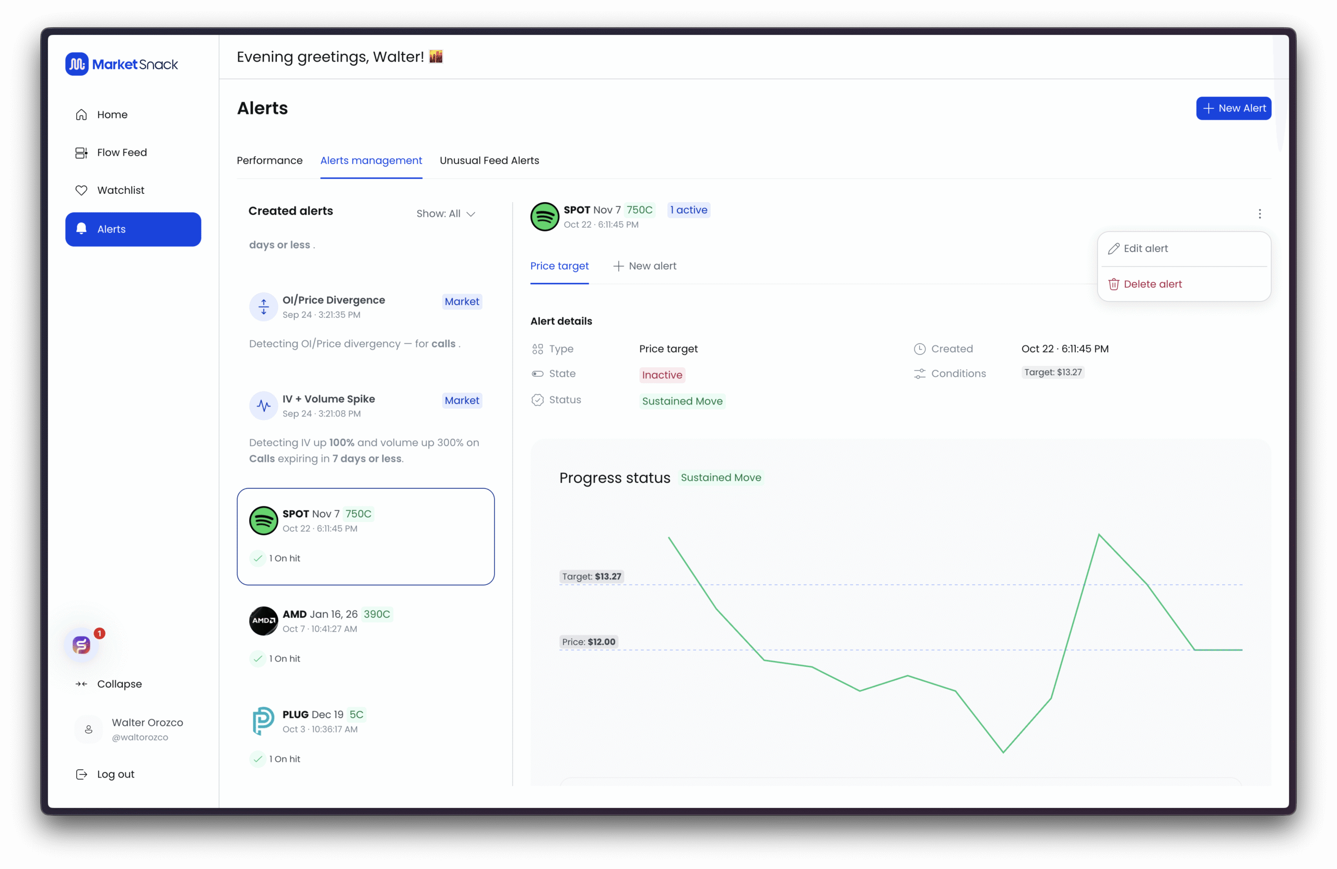
Task: Click the New Alert button
Action: tap(1233, 109)
